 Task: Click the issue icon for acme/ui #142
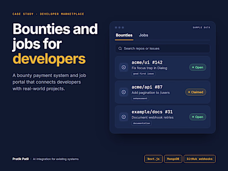point(124,67)
